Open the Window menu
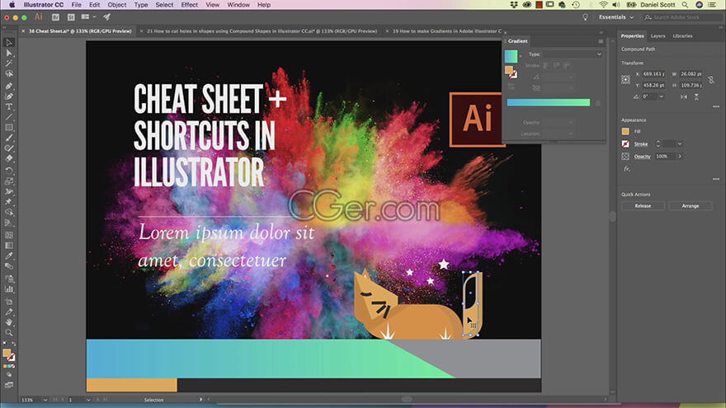The height and width of the screenshot is (408, 726). pyautogui.click(x=238, y=5)
